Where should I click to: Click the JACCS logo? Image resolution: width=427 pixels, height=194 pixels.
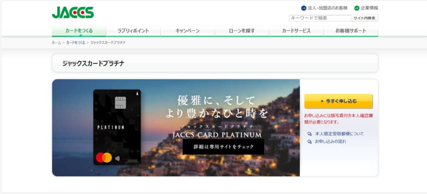coord(73,12)
